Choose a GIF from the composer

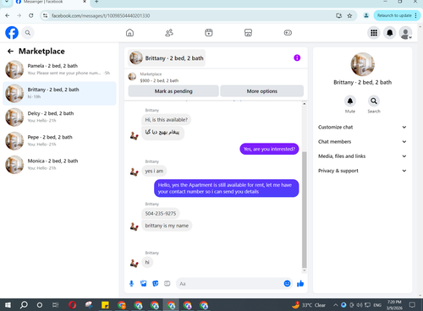168,283
